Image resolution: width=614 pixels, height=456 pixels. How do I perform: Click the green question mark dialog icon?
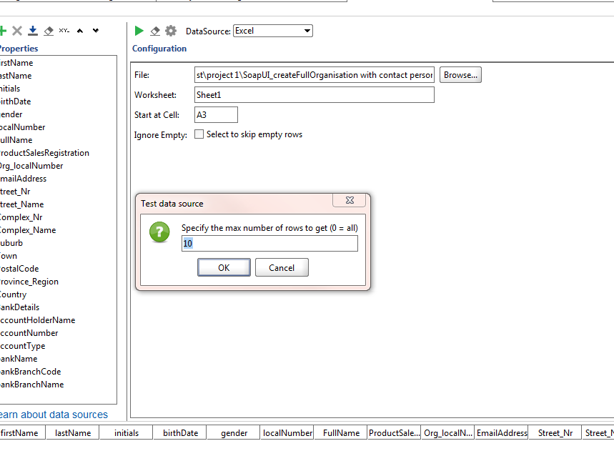[159, 232]
